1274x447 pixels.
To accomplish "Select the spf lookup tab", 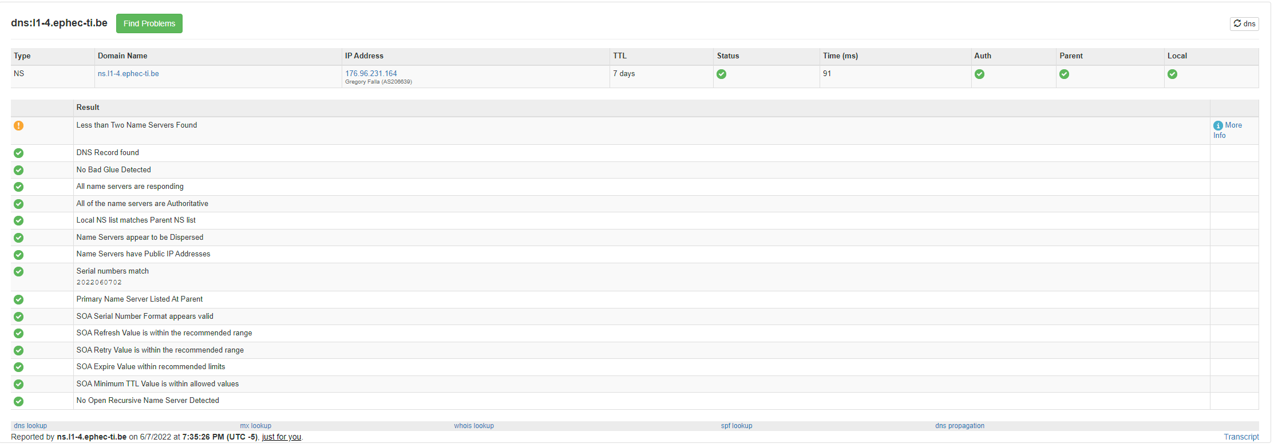I will (737, 426).
